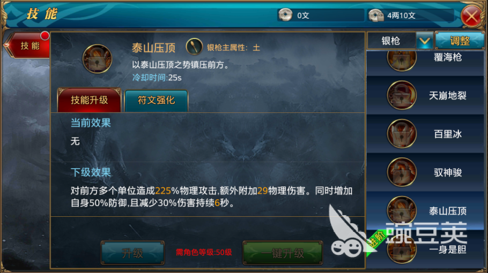Viewport: 488px width, 273px height.
Task: Switch to the 符文强化 tab
Action: pyautogui.click(x=156, y=100)
